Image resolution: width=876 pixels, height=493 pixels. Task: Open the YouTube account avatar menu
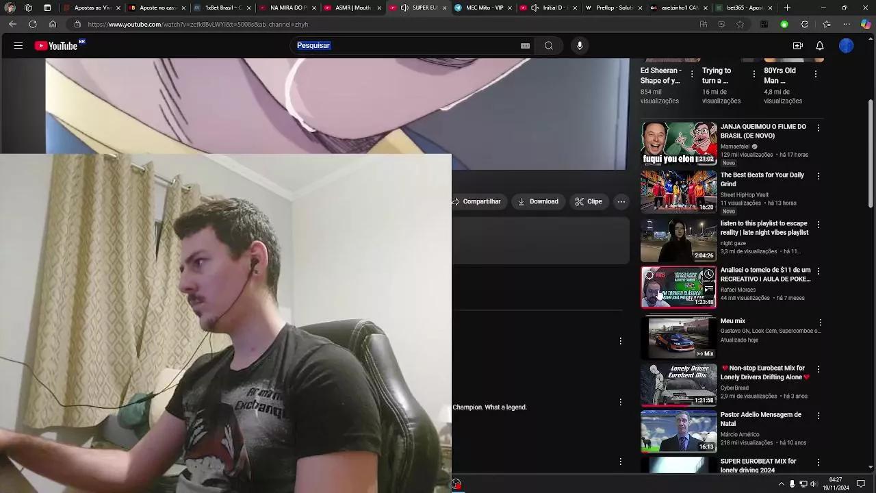847,46
